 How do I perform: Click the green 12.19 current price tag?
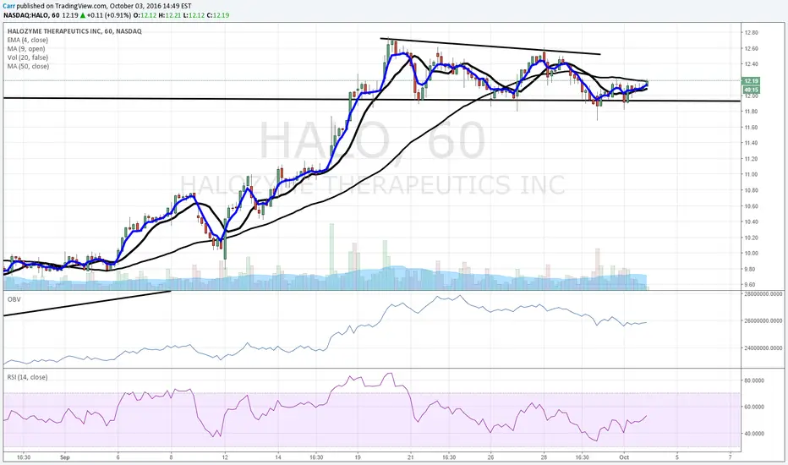(x=751, y=81)
